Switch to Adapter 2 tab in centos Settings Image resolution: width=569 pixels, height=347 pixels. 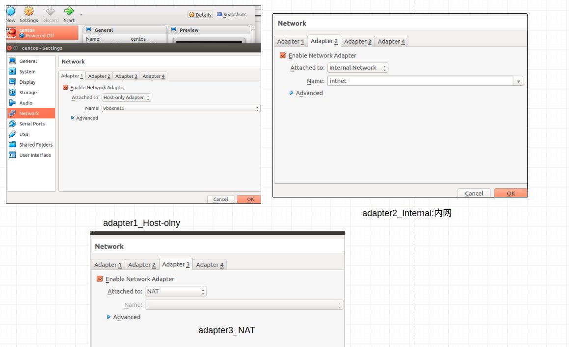[99, 76]
